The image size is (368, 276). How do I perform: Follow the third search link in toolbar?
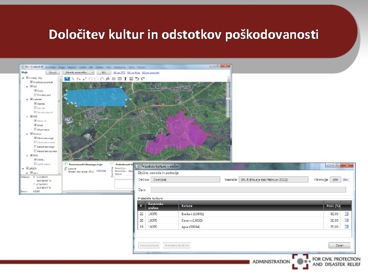pos(151,73)
